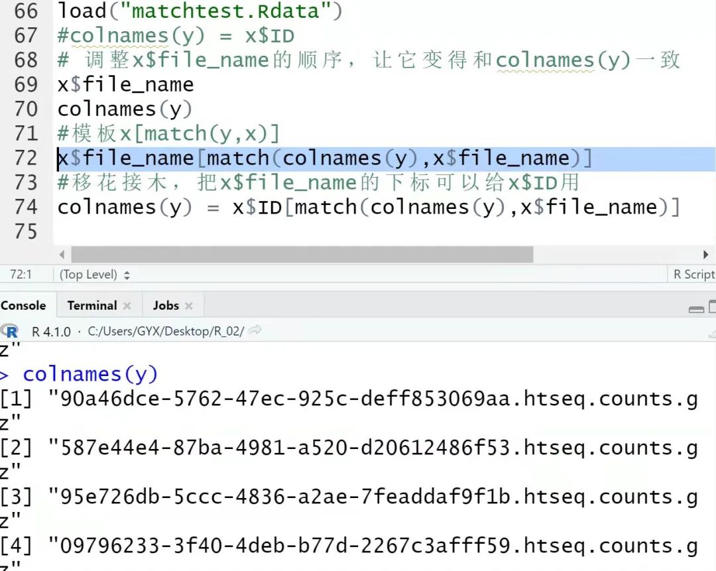Open the working directory via the arrow icon
716x571 pixels.
click(255, 330)
